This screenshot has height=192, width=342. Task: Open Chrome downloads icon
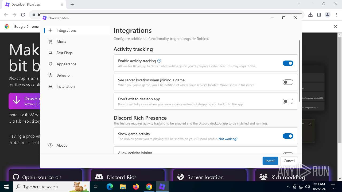pos(310,15)
